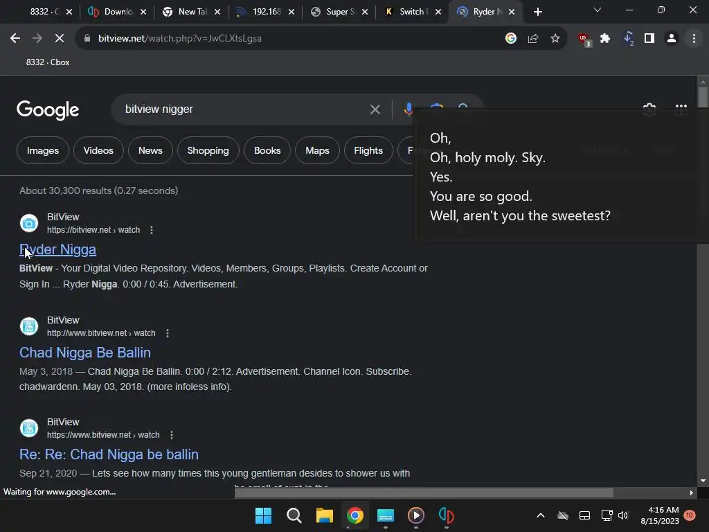Open the media player taskbar icon
Screen dimensions: 709x532
coord(415,515)
